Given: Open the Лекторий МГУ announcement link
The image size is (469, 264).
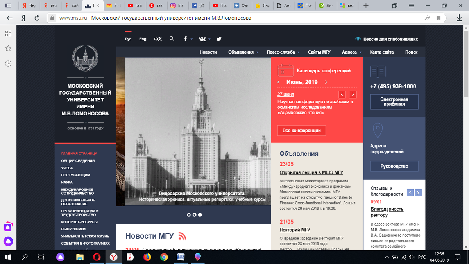Looking at the screenshot, I should pyautogui.click(x=295, y=230).
